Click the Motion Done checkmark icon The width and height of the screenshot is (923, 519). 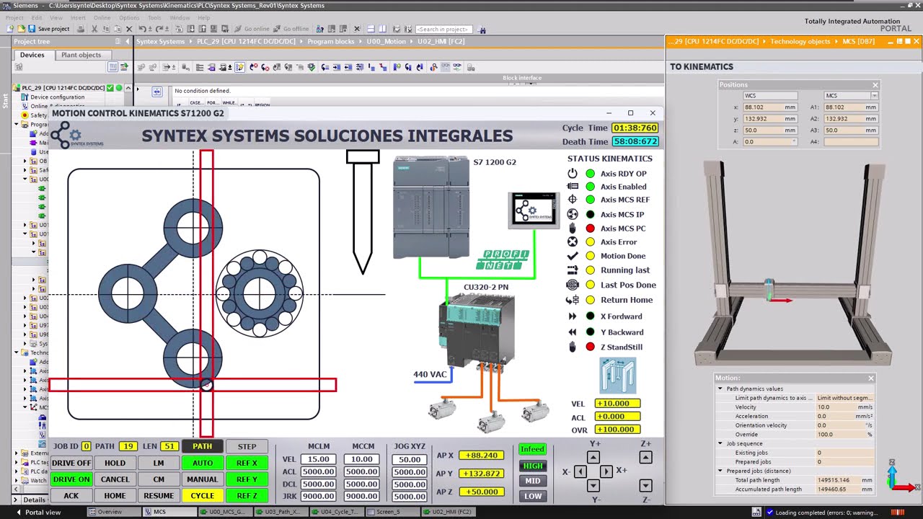click(x=573, y=256)
